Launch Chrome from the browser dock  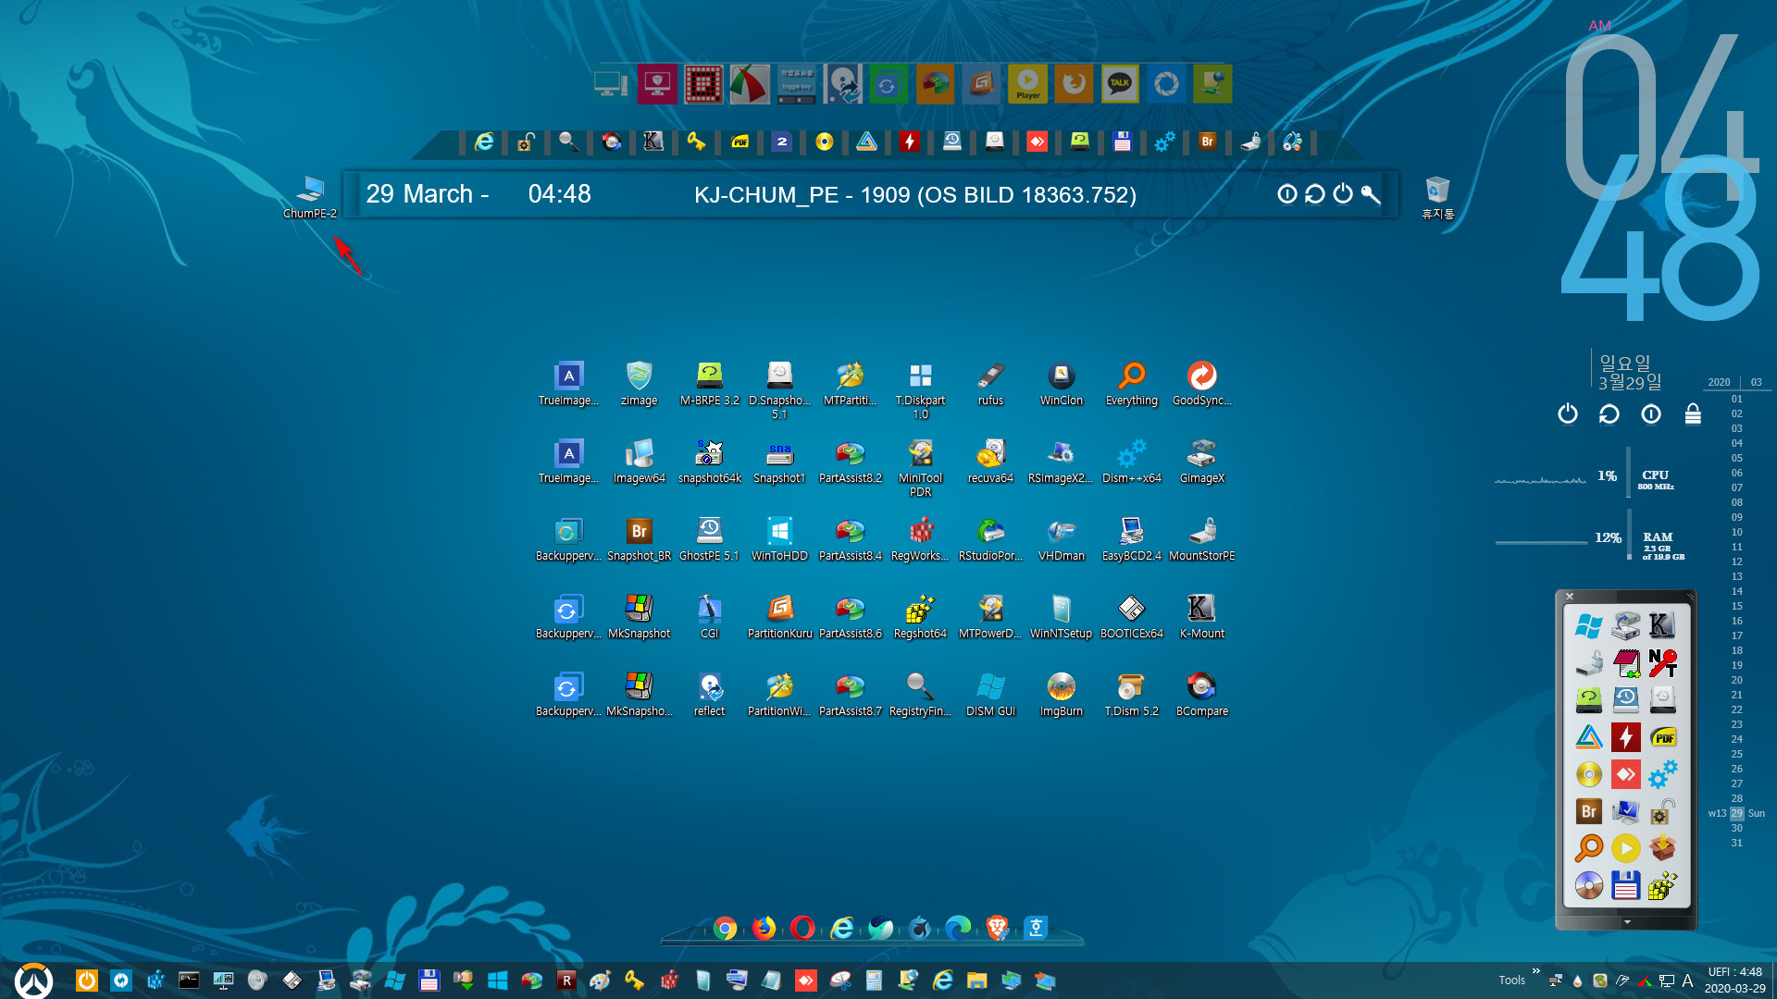click(726, 928)
